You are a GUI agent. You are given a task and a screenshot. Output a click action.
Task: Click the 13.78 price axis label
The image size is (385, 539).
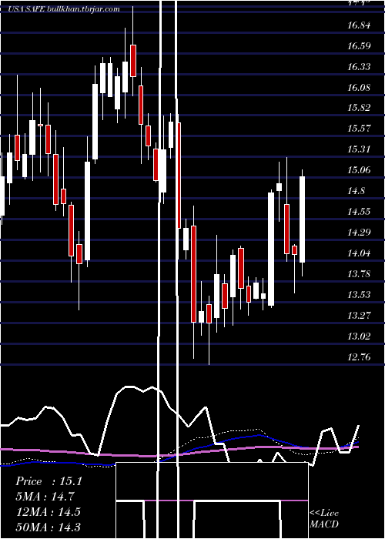click(359, 274)
